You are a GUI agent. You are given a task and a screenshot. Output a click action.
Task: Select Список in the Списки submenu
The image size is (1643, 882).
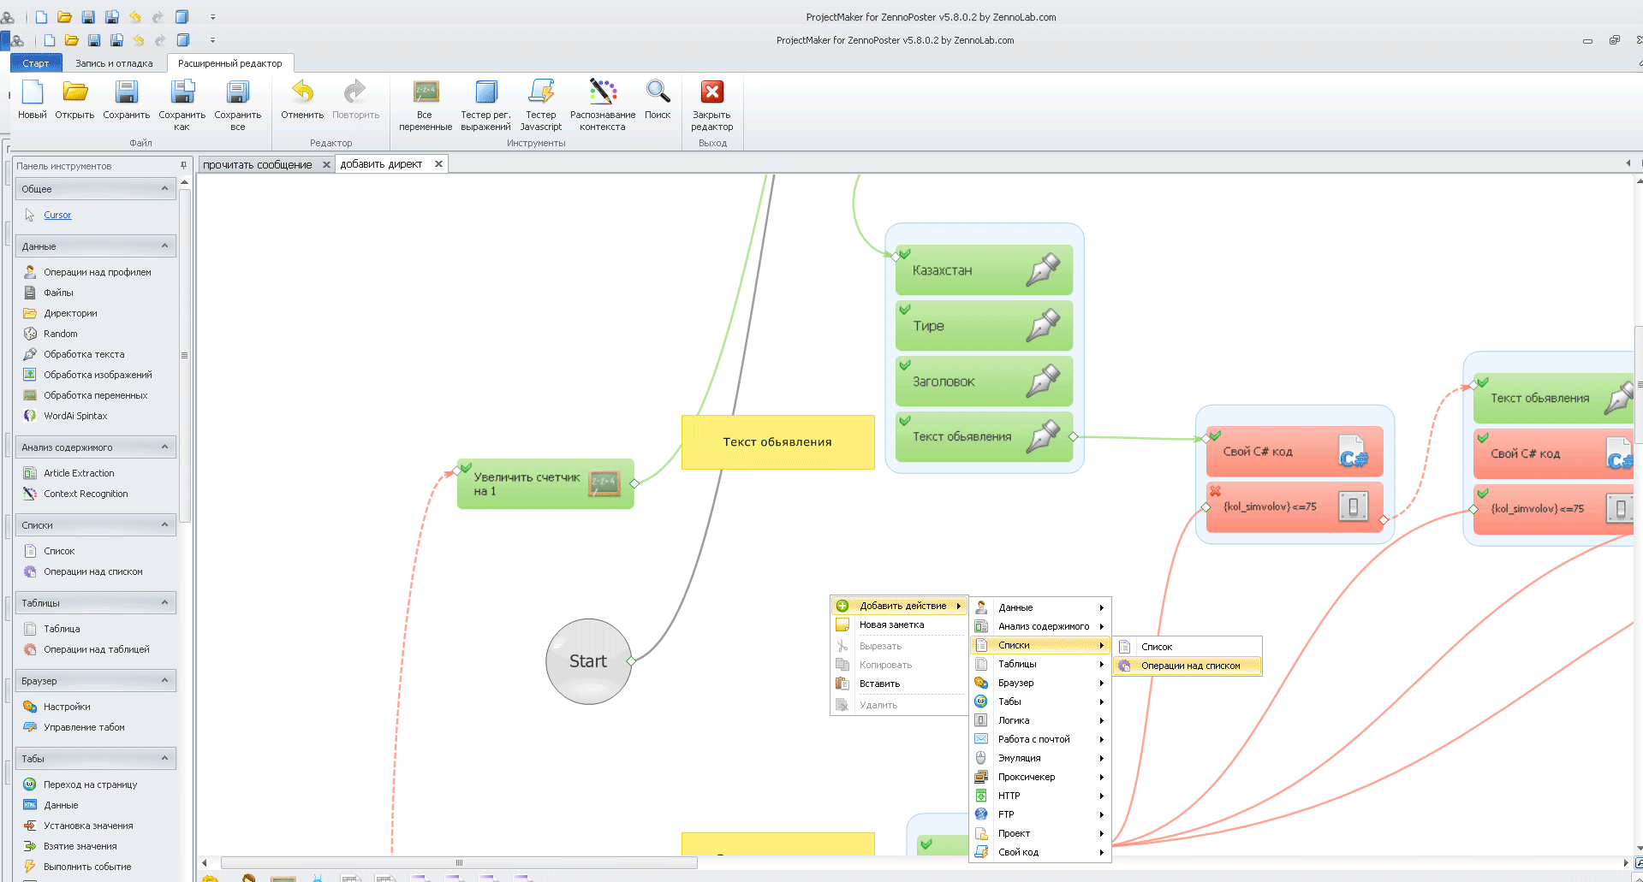point(1188,647)
